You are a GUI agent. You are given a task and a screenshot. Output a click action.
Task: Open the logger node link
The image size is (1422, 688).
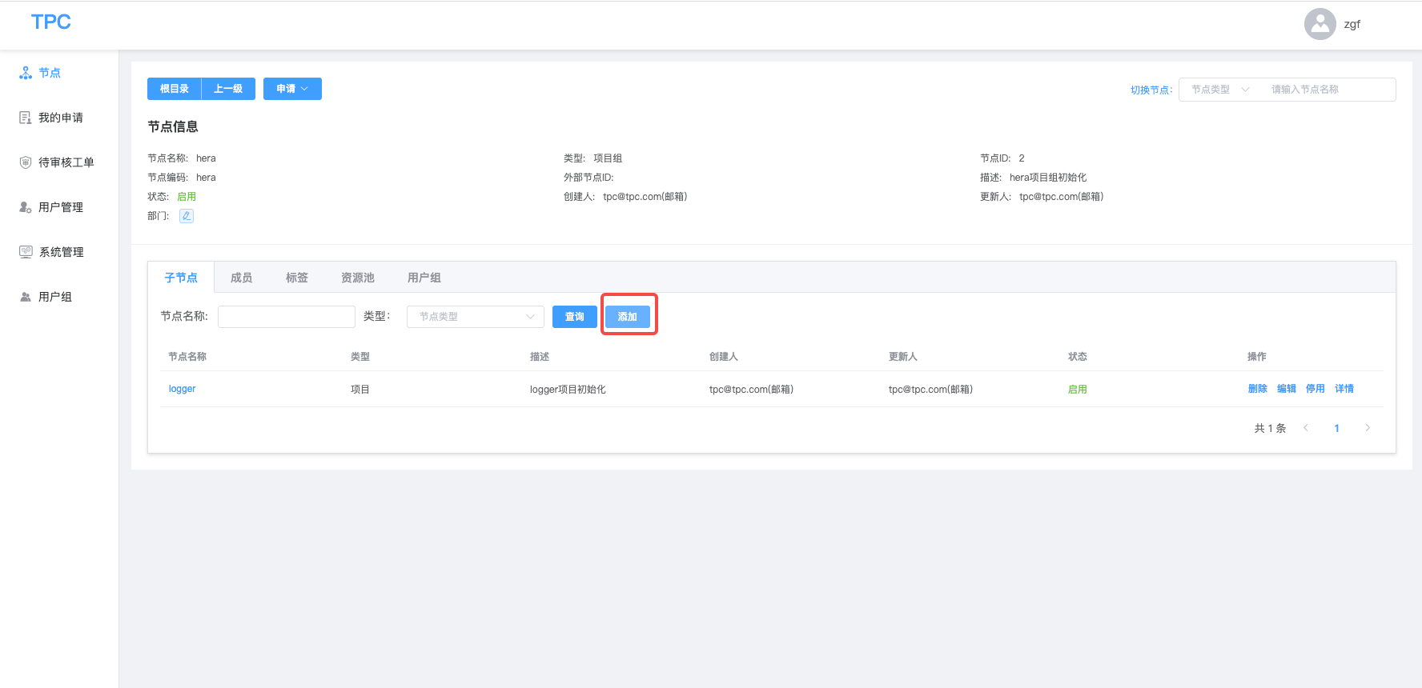click(182, 389)
